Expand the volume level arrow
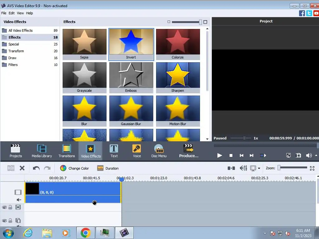 tap(316, 156)
